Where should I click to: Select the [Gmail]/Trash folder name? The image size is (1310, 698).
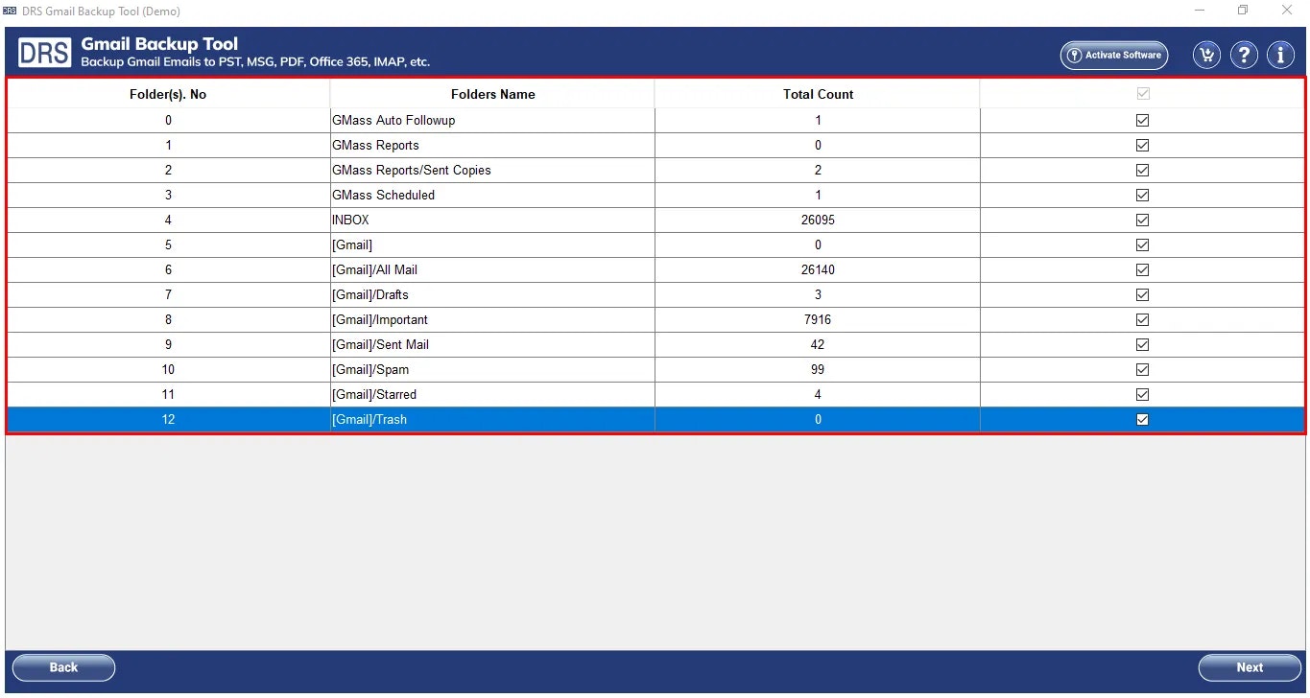pyautogui.click(x=369, y=419)
